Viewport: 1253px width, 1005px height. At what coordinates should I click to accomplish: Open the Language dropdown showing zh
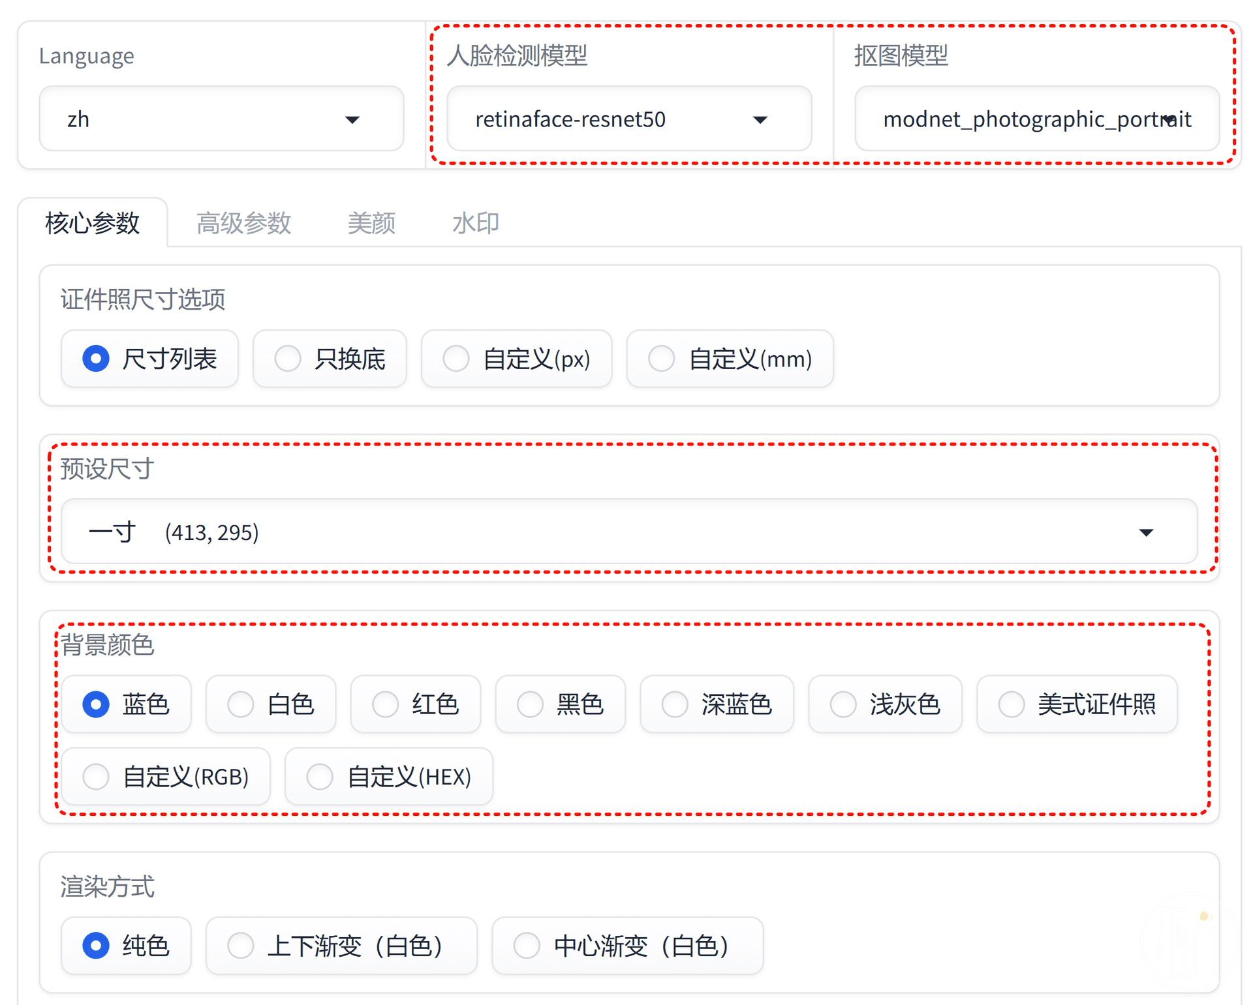221,119
